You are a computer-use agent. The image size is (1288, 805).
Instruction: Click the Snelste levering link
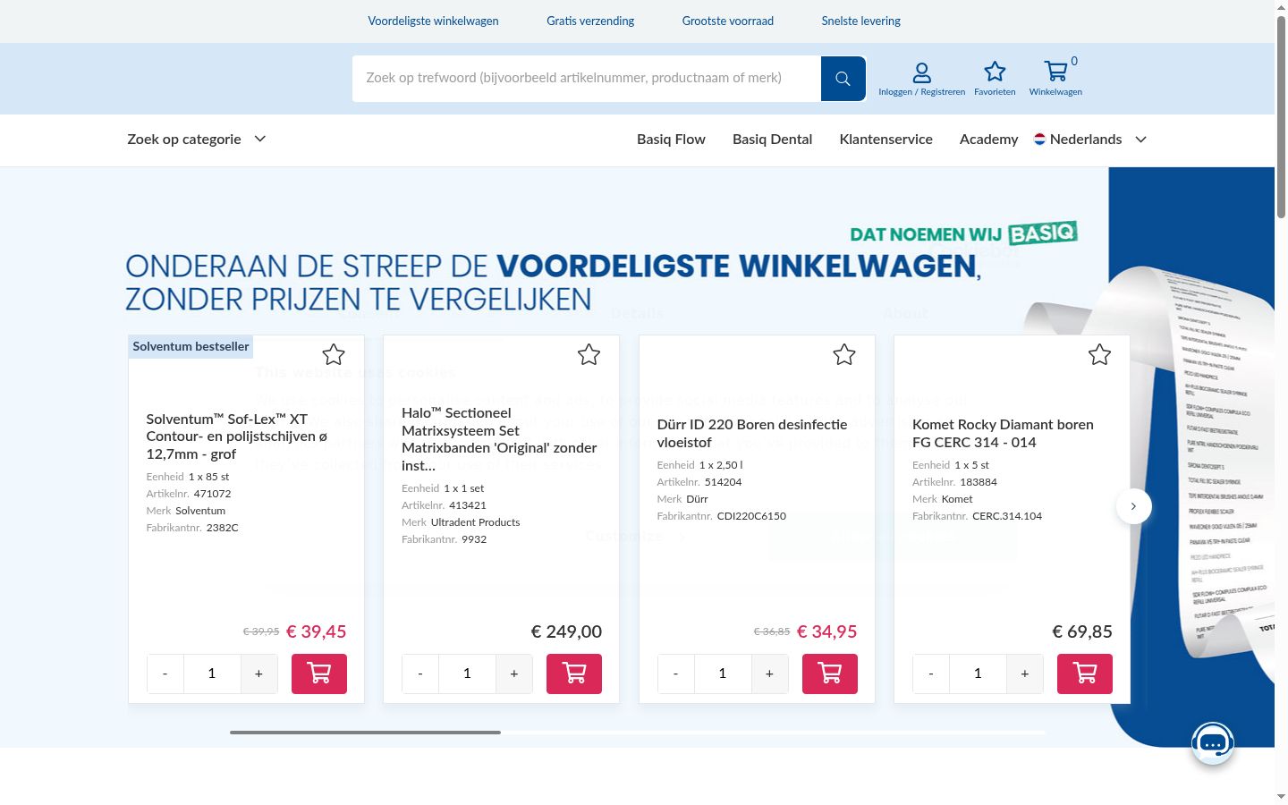[x=861, y=21]
